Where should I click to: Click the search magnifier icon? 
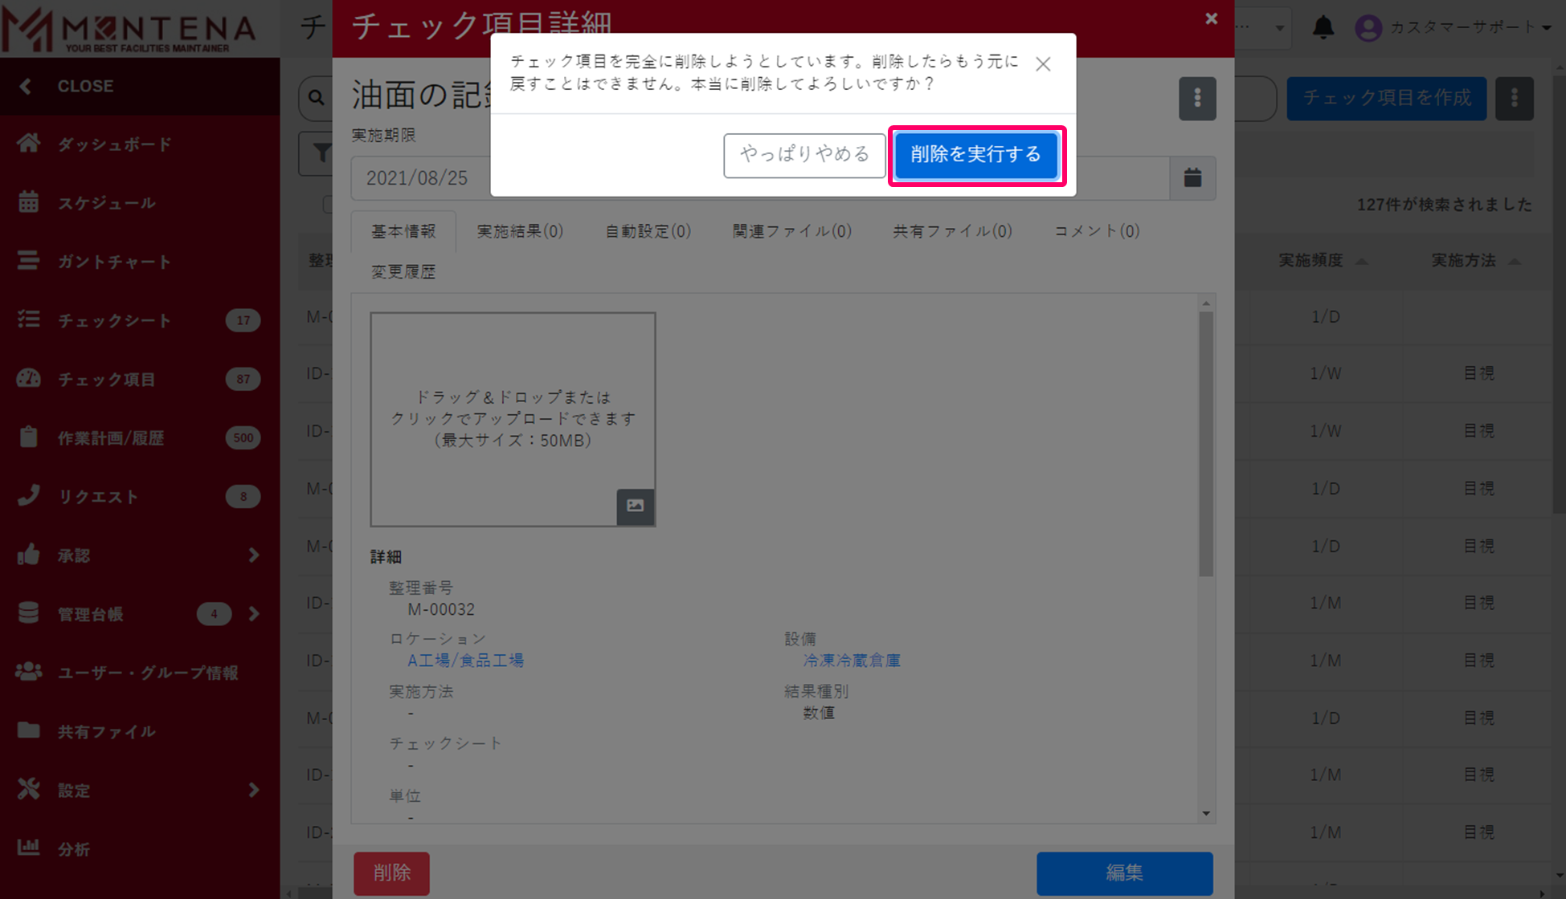317,98
